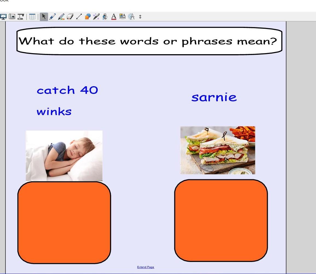Select the sandwich picture

218,150
